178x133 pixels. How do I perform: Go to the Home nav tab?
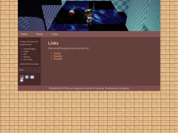tap(24, 34)
